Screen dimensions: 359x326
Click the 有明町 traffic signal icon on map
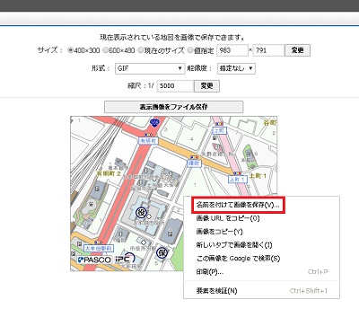pos(148,135)
